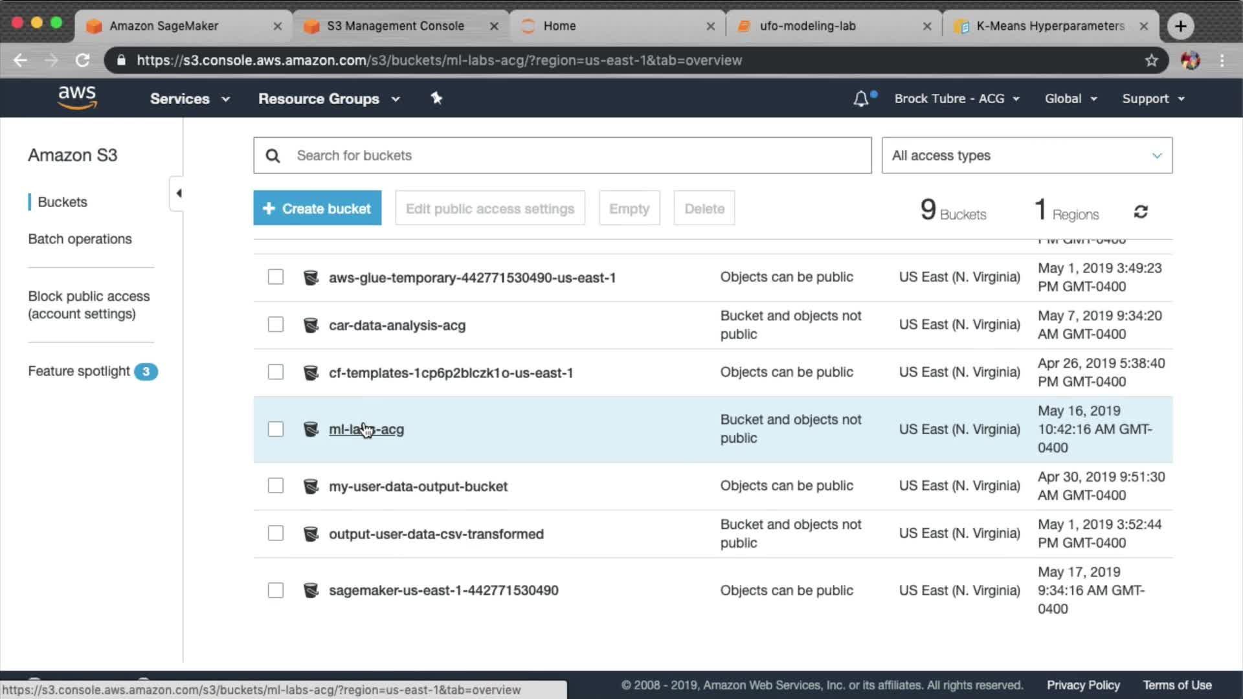Open the All access types dropdown
1243x699 pixels.
coord(1026,155)
